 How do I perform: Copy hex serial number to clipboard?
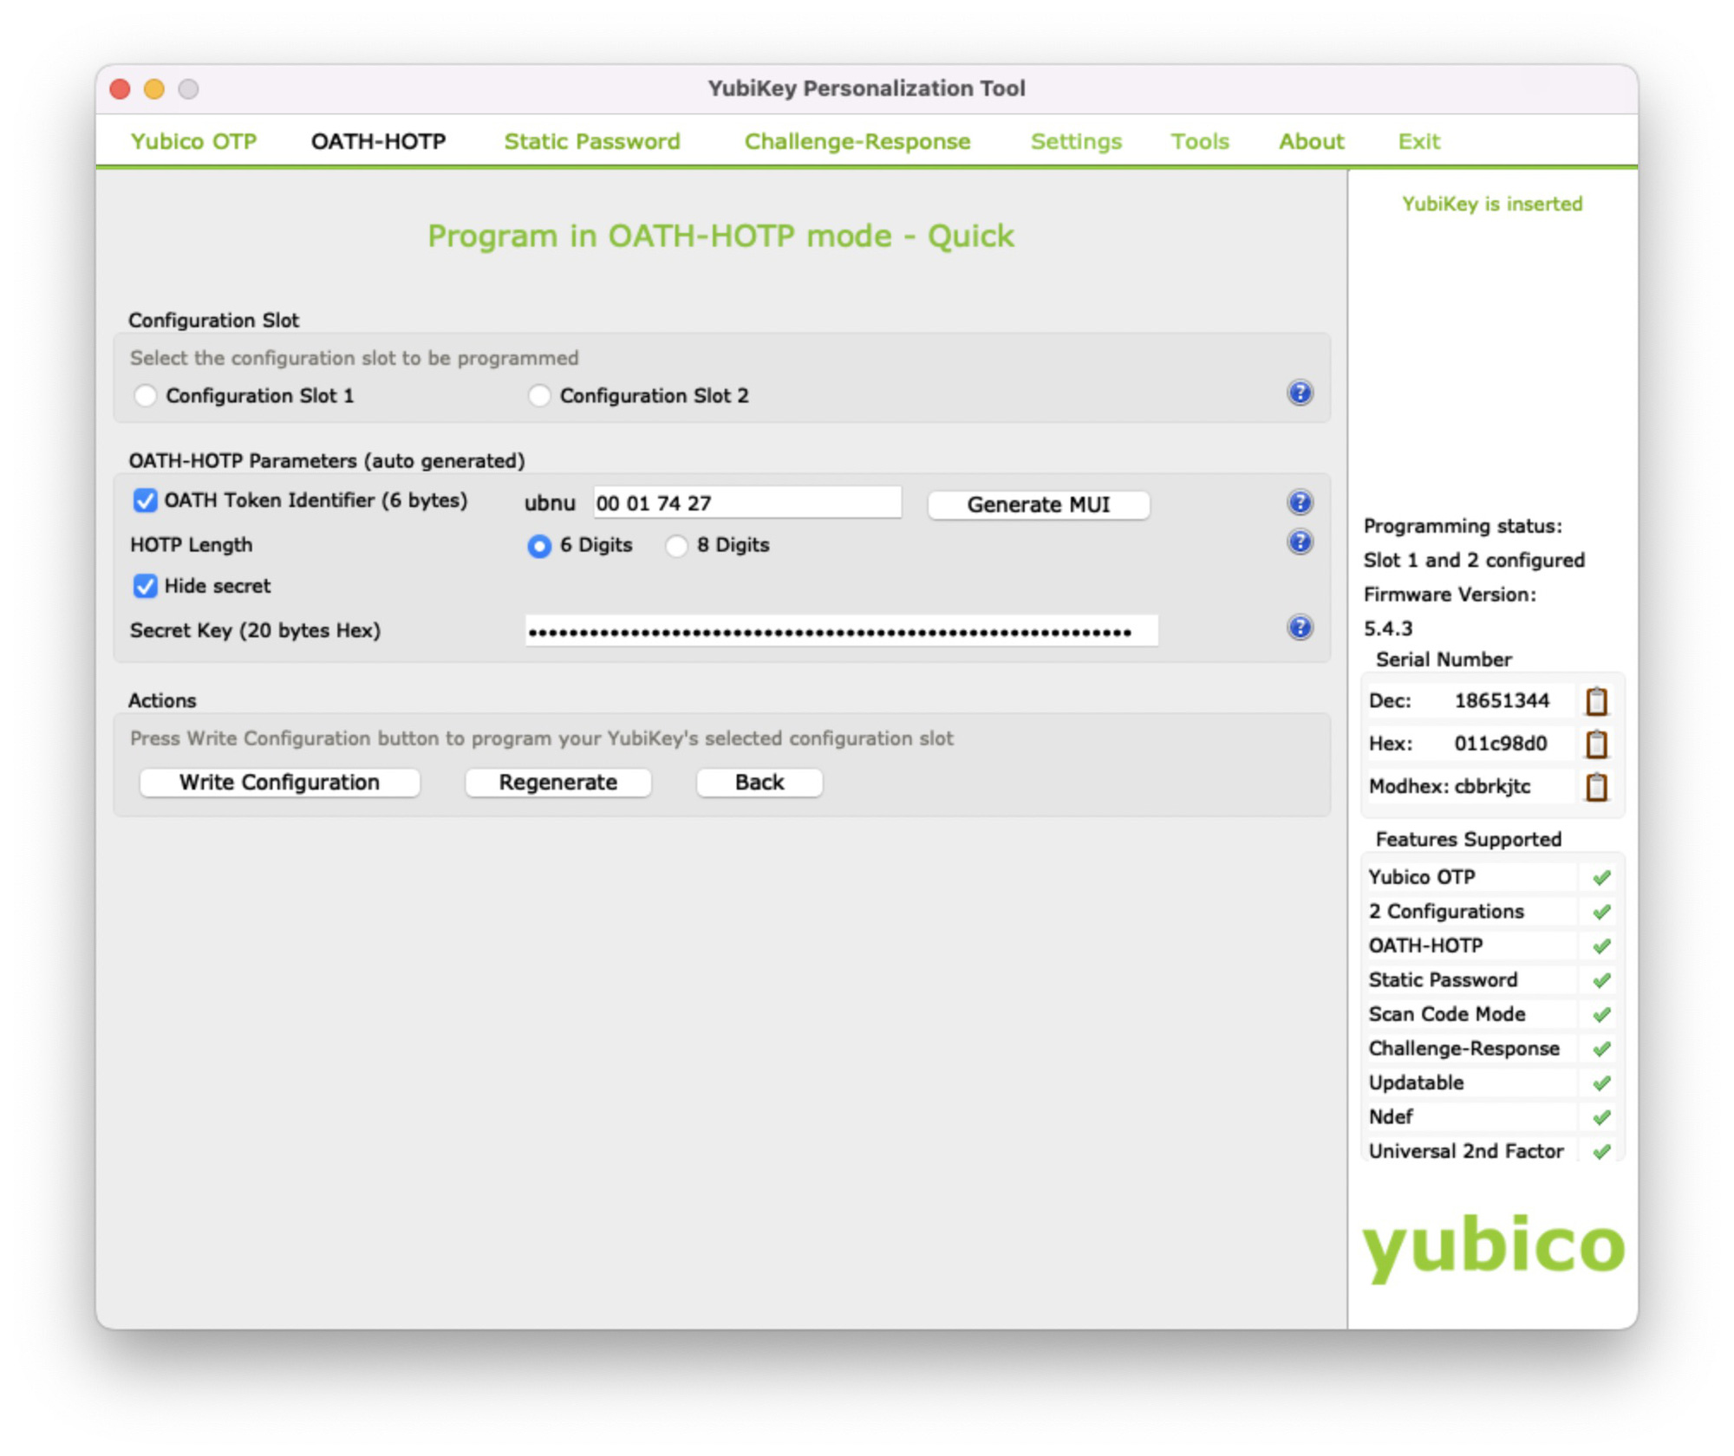1596,744
